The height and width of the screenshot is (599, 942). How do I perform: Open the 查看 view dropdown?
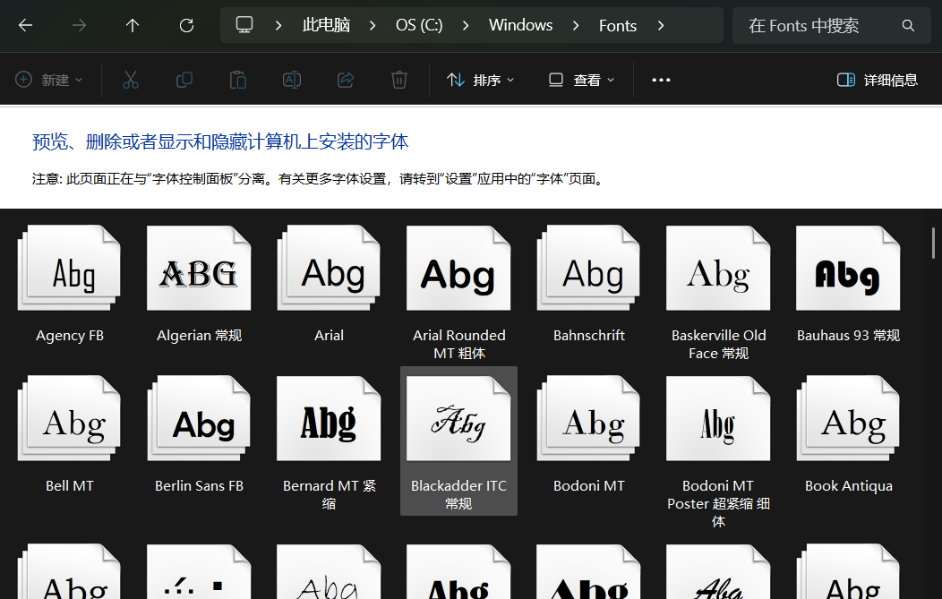581,80
